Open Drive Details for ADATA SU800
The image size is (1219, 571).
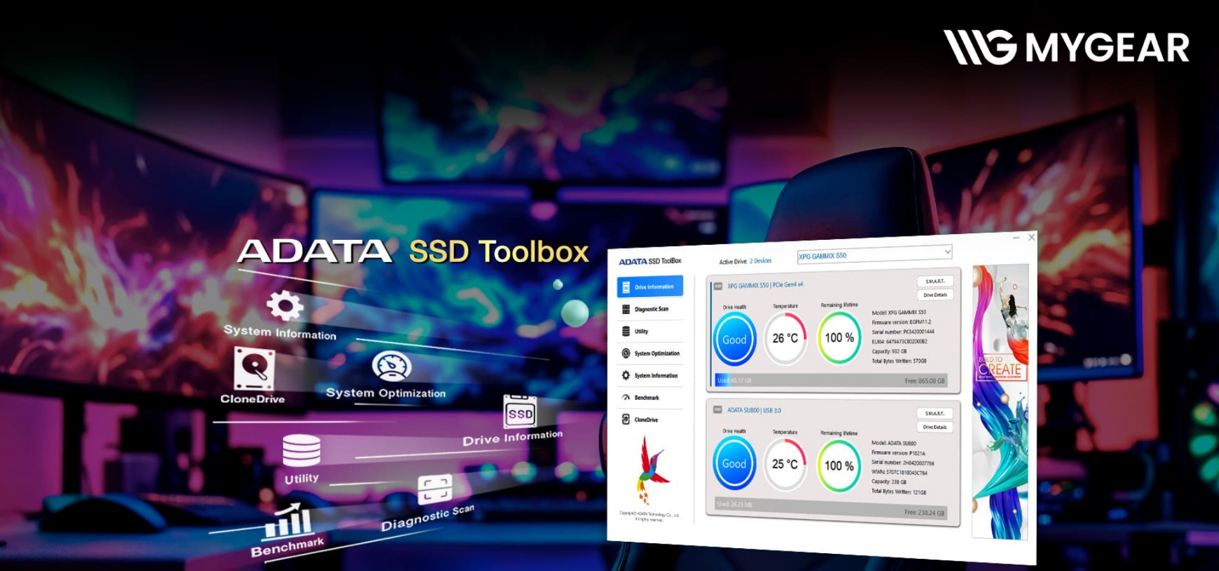tap(935, 427)
